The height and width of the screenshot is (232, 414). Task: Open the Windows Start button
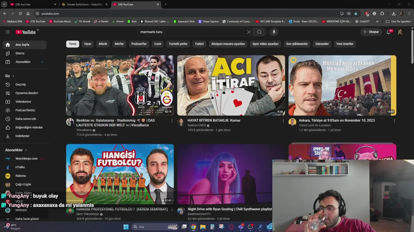pyautogui.click(x=126, y=227)
